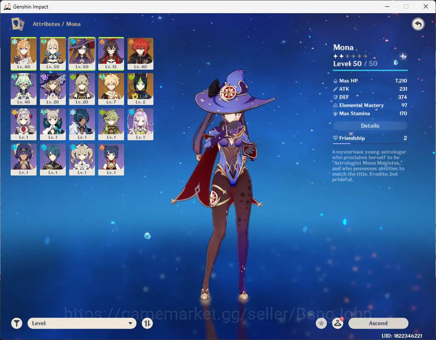
Task: Click the DEF shield icon
Action: click(x=335, y=97)
